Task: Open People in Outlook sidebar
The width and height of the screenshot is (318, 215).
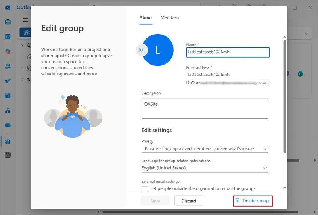Action: pos(8,66)
